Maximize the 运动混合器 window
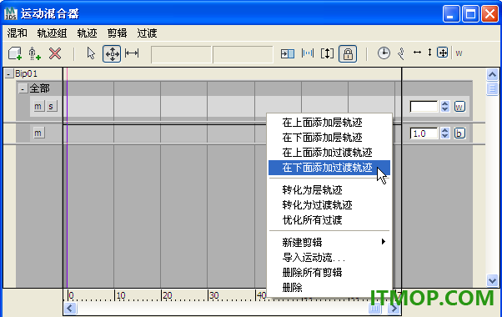This screenshot has height=317, width=502. pyautogui.click(x=470, y=14)
